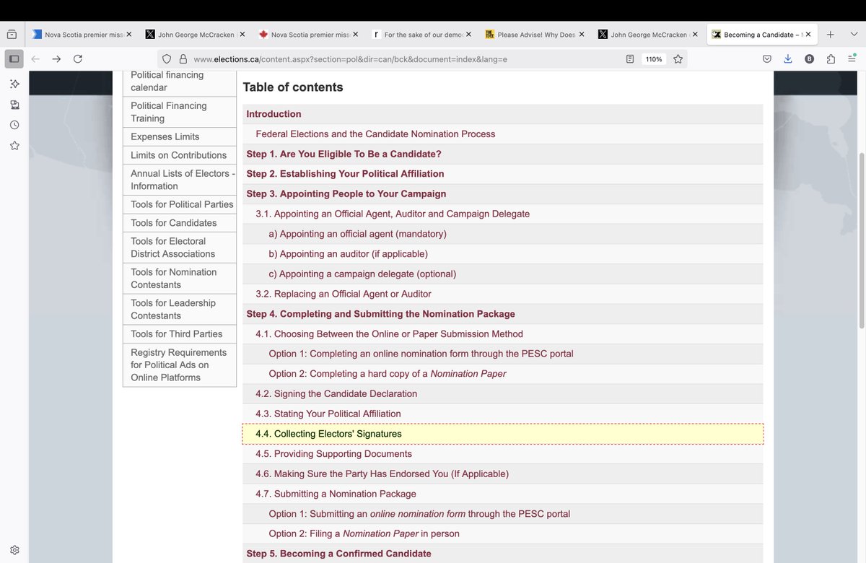
Task: Select the 'Becoming a Candidate' tab
Action: pyautogui.click(x=761, y=34)
